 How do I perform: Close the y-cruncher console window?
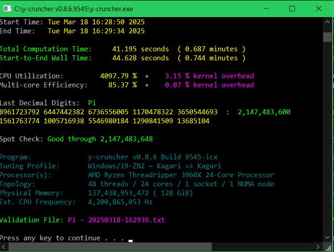click(317, 9)
